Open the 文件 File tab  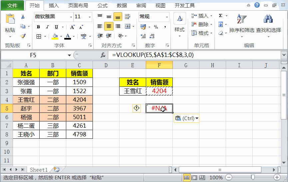click(x=12, y=5)
